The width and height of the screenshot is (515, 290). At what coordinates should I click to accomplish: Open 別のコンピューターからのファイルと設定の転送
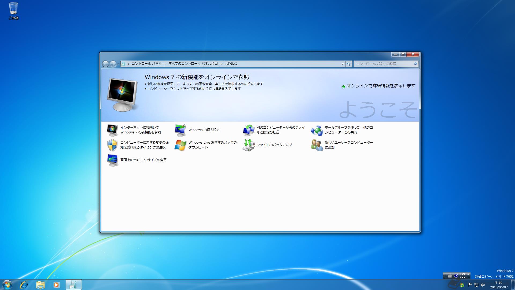[x=281, y=130]
